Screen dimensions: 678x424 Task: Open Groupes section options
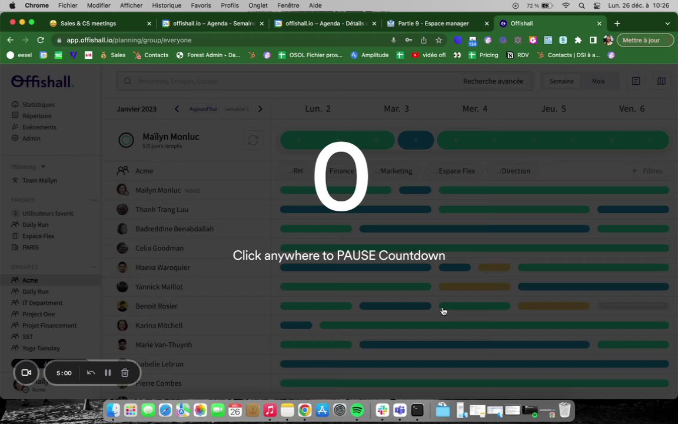[x=94, y=267]
